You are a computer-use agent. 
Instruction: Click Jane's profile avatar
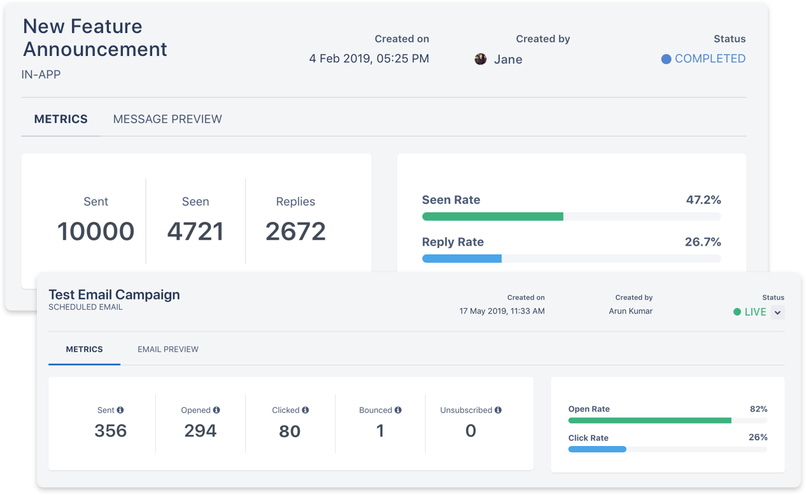click(x=481, y=59)
